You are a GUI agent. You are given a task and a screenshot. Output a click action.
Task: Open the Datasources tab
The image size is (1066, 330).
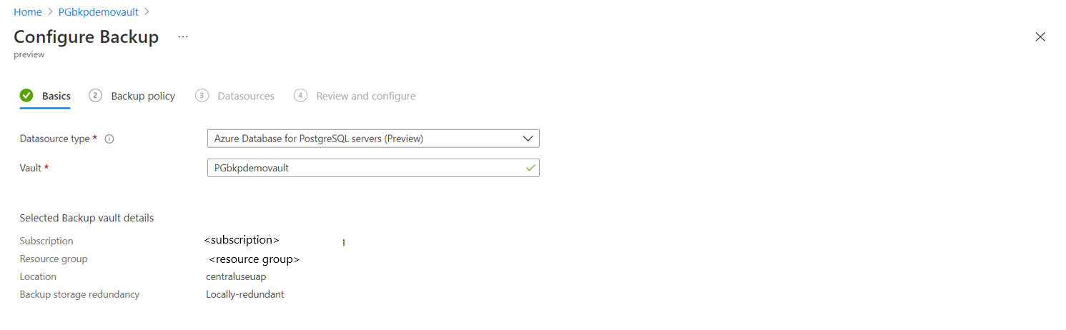(245, 96)
